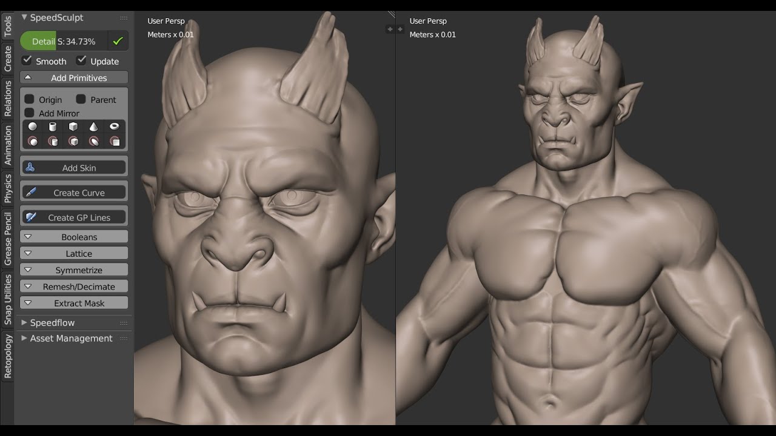Switch to the Snap Utilities tab
The image size is (776, 436).
pos(7,299)
